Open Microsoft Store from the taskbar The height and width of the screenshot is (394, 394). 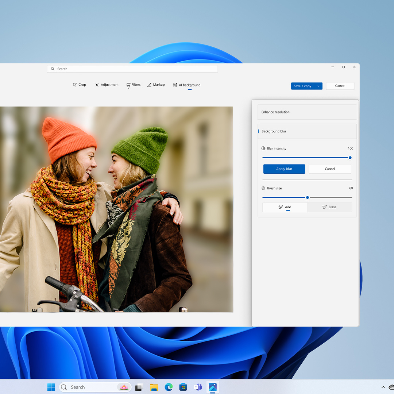click(x=183, y=387)
